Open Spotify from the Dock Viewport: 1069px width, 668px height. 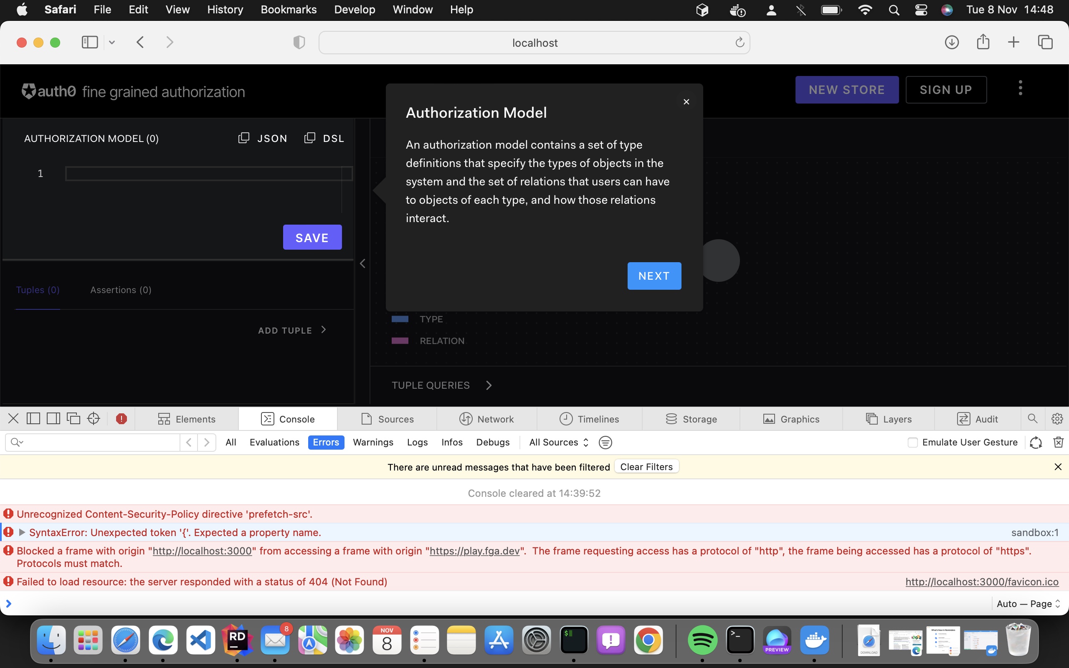(x=703, y=640)
